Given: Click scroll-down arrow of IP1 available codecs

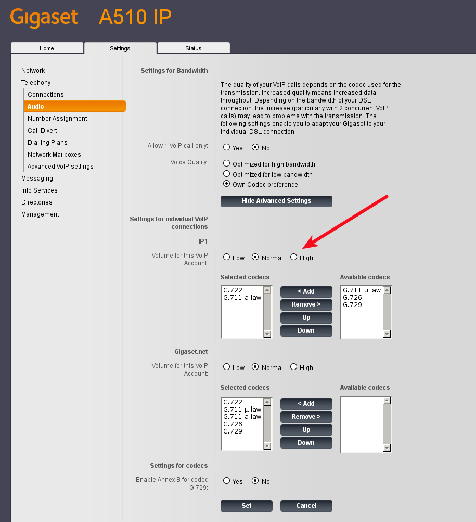Looking at the screenshot, I should coord(387,334).
